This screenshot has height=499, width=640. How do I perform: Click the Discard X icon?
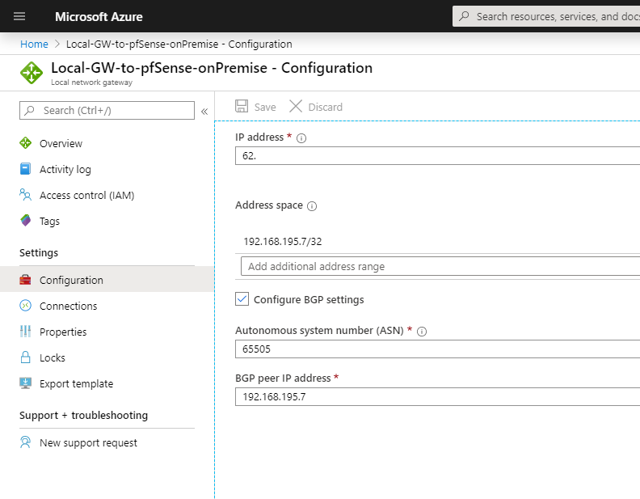(296, 106)
